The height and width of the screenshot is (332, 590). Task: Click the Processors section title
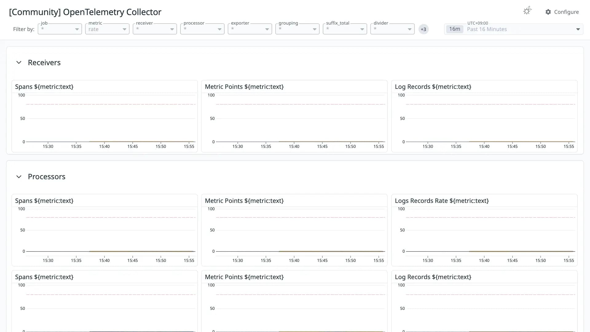coord(47,176)
